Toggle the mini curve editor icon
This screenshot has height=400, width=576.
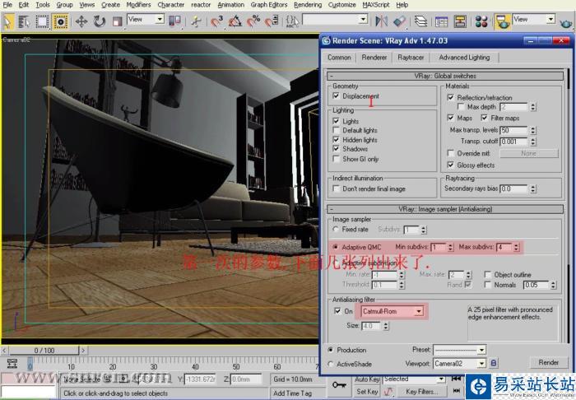click(12, 363)
